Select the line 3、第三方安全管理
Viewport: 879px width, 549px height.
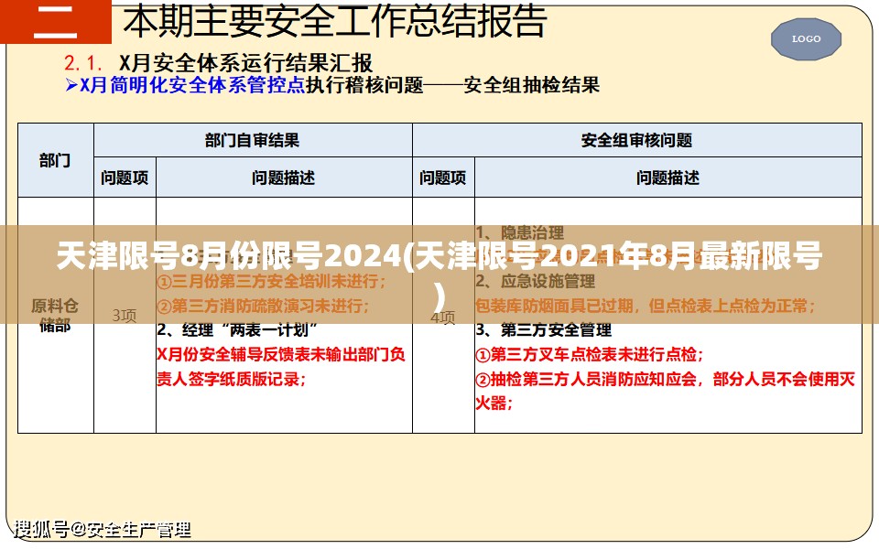point(544,330)
